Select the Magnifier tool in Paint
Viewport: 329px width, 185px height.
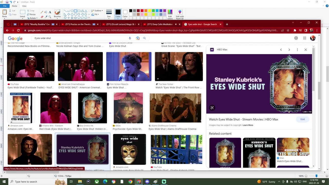tap(50, 17)
